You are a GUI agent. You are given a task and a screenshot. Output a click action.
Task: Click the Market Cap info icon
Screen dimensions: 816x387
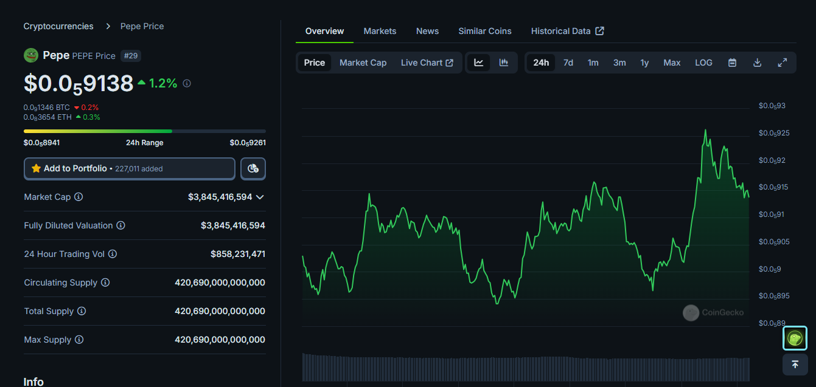78,197
